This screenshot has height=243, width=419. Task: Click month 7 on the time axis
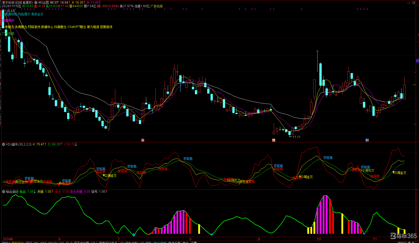tap(119, 239)
